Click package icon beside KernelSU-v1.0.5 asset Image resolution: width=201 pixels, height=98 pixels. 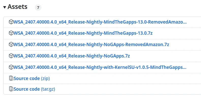(x=11, y=67)
